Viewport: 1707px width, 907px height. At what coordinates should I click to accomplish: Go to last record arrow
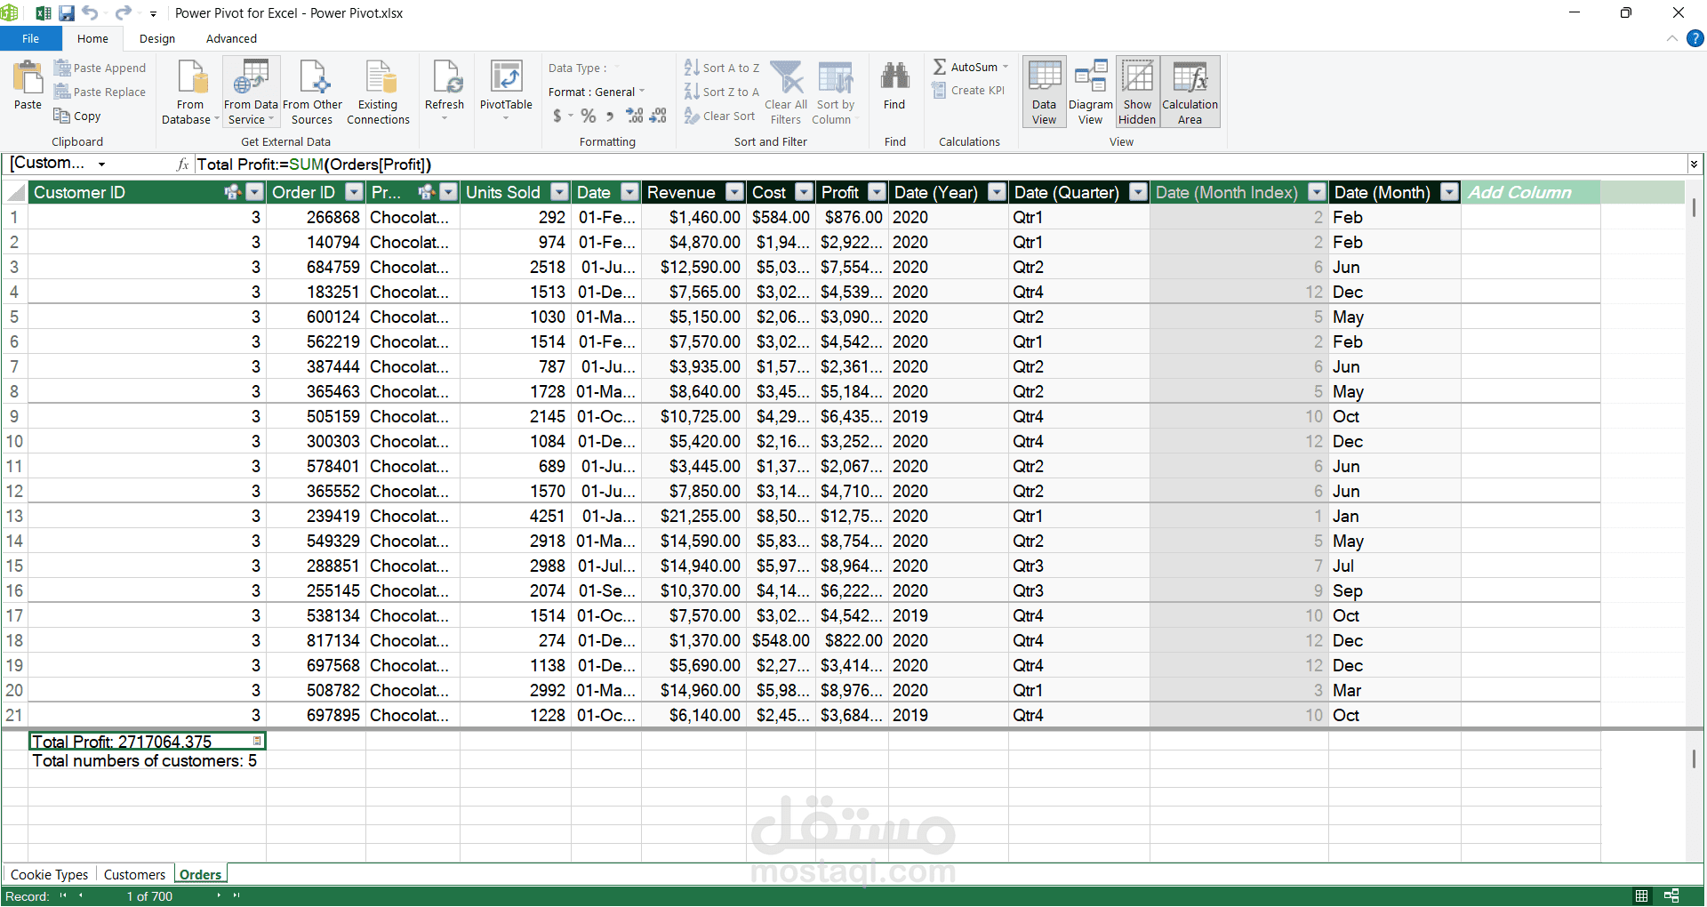(x=236, y=895)
